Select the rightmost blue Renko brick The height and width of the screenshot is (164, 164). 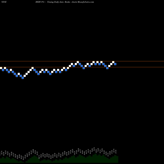click(x=115, y=64)
